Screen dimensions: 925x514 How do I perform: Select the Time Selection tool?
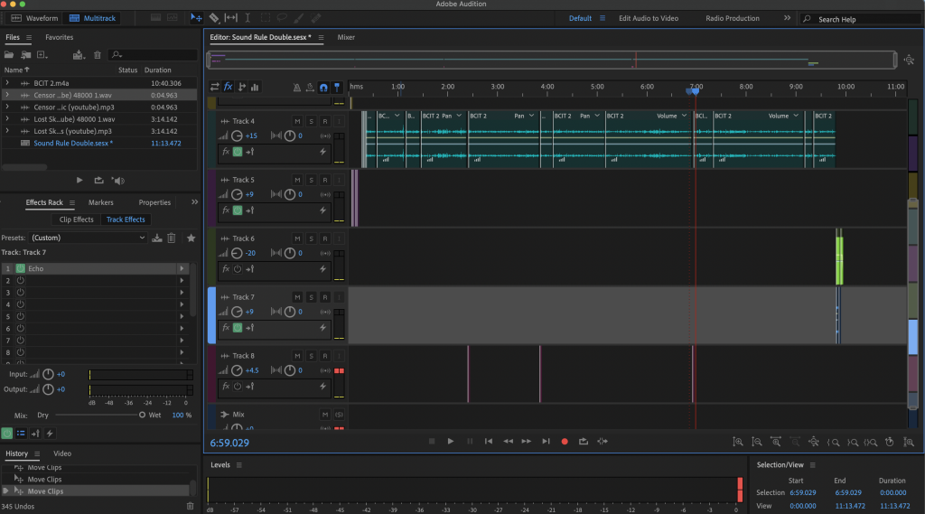point(248,18)
